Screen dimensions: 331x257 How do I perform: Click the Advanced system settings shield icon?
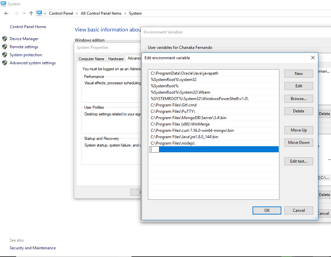5,63
